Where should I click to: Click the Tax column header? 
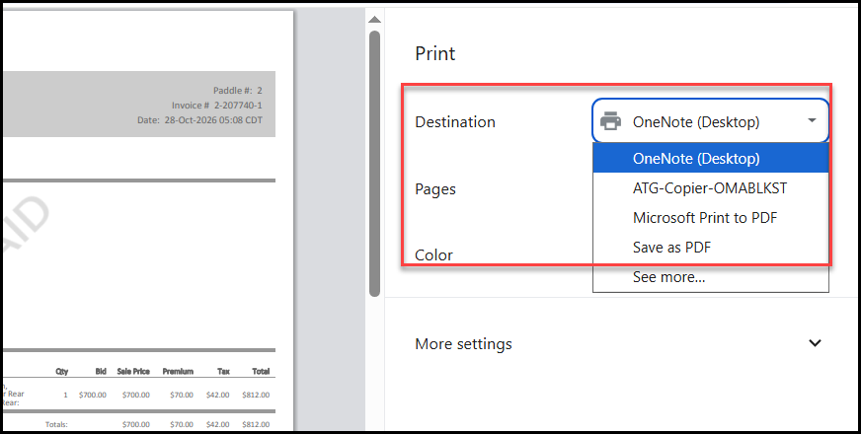(223, 372)
